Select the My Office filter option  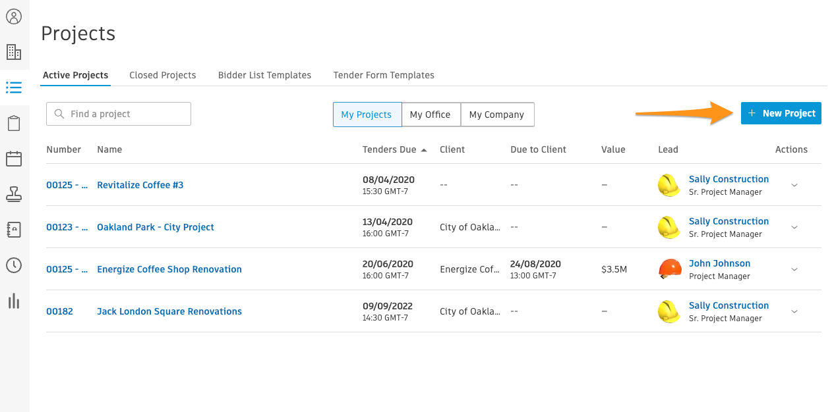[x=431, y=115]
